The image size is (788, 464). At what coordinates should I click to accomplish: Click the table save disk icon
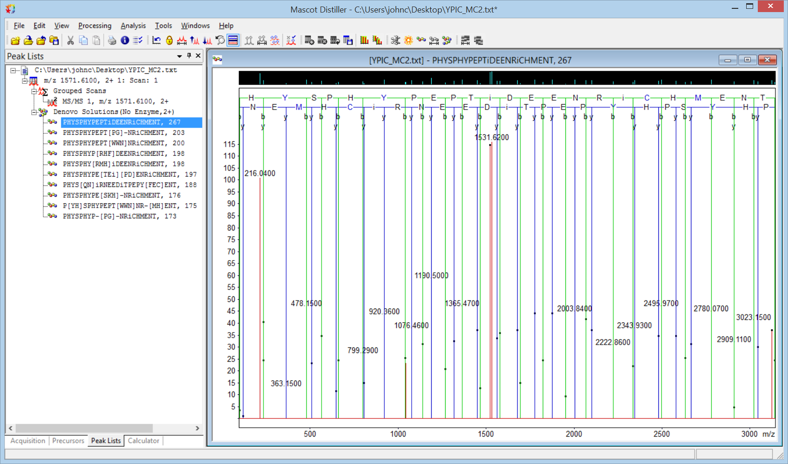(348, 40)
